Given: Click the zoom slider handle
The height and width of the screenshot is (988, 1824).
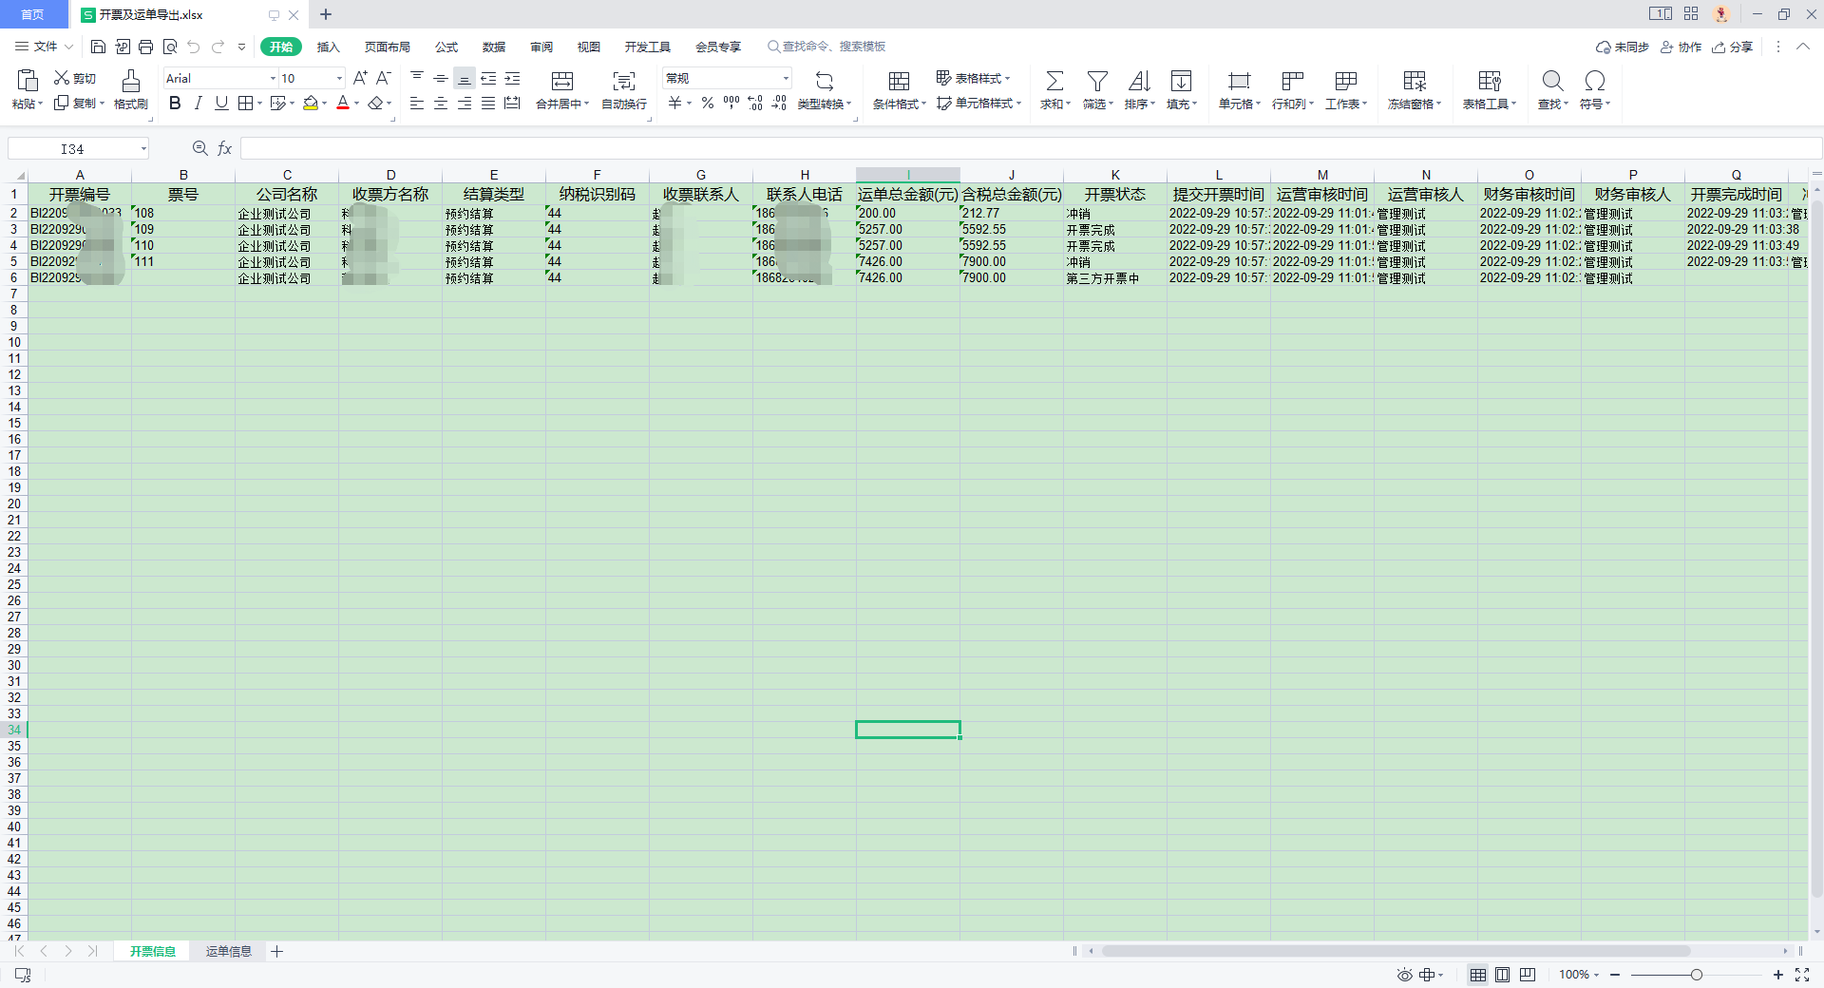Looking at the screenshot, I should pos(1696,975).
